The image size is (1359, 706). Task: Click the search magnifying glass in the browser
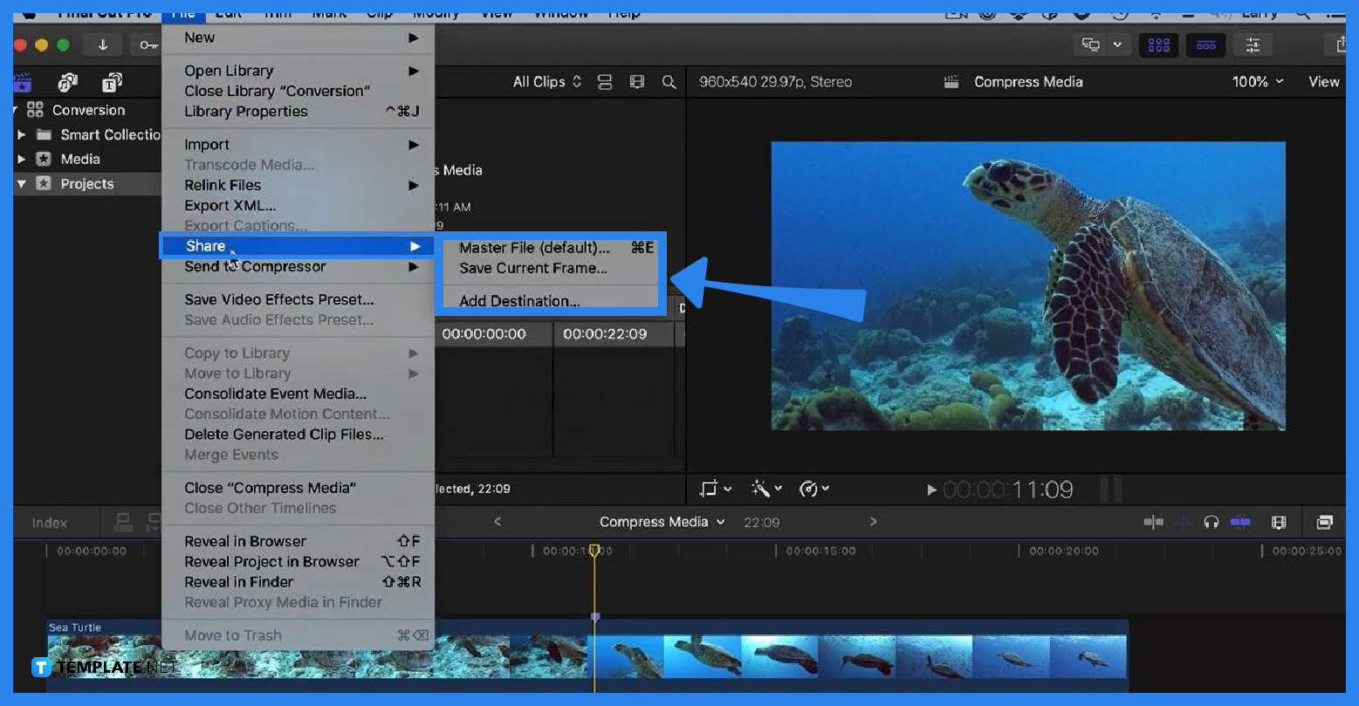point(669,81)
